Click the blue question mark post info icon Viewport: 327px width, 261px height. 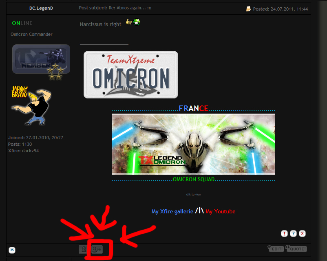pos(293,233)
